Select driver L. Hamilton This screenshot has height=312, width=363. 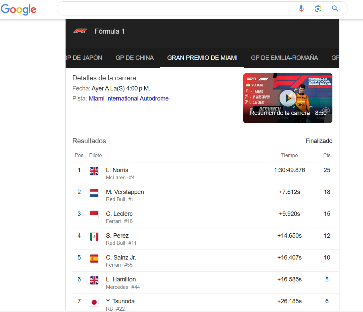tap(121, 279)
